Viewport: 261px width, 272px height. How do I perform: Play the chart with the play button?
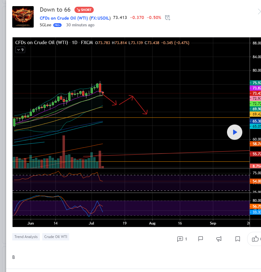(x=235, y=132)
